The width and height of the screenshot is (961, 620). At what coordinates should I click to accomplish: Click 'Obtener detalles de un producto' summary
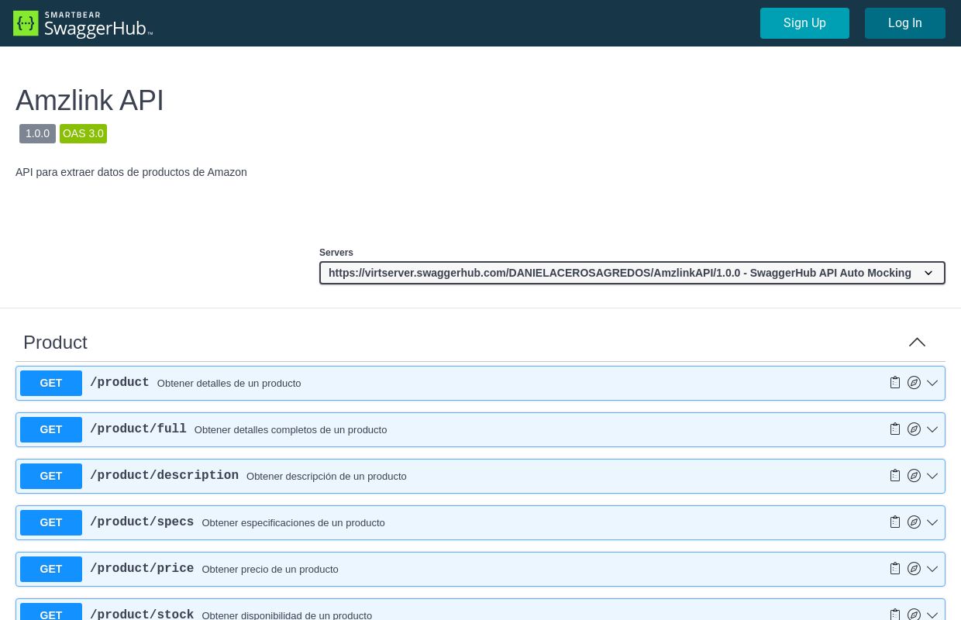(x=229, y=384)
